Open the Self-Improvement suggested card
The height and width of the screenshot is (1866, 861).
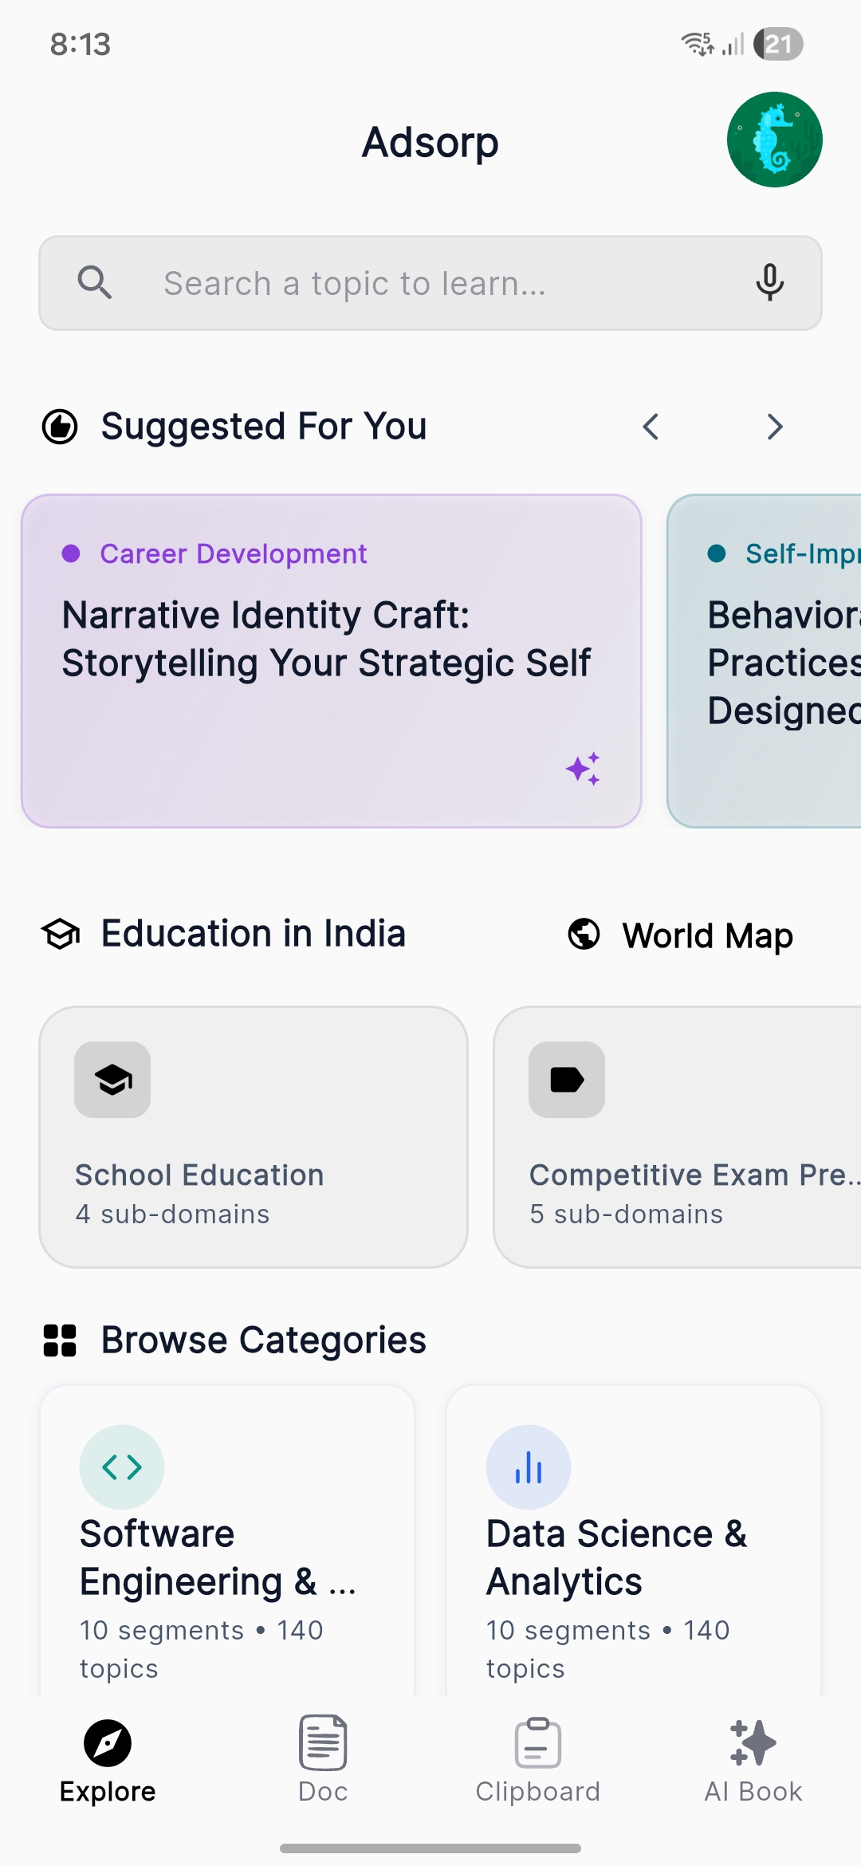pos(765,661)
